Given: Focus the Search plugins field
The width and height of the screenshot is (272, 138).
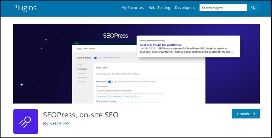Looking at the screenshot, I should (223, 8).
